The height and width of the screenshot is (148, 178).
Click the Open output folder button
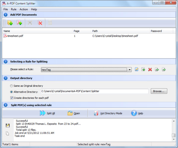point(74,113)
